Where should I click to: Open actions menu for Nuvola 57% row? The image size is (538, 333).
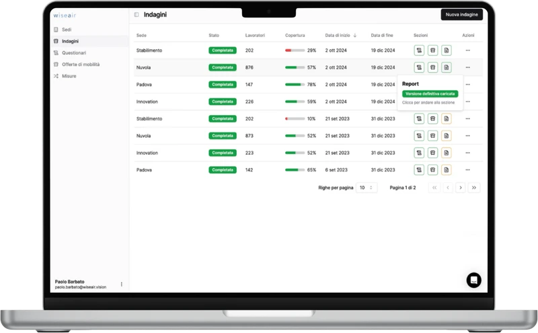pyautogui.click(x=467, y=68)
